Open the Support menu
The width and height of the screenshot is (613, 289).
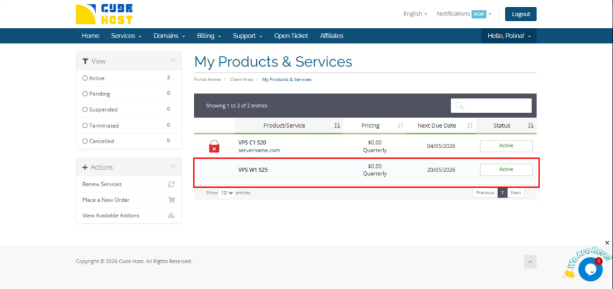pyautogui.click(x=247, y=36)
